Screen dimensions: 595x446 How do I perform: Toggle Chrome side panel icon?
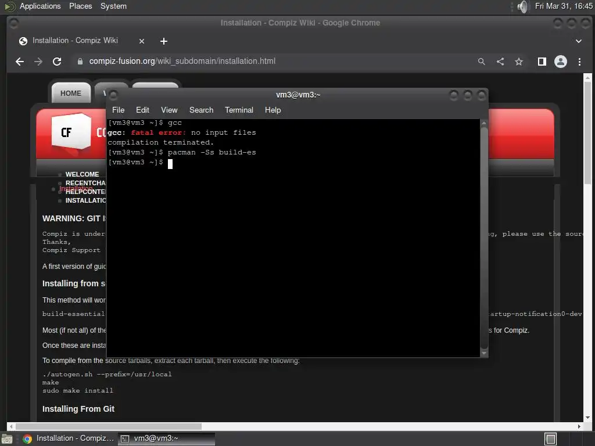(x=542, y=62)
